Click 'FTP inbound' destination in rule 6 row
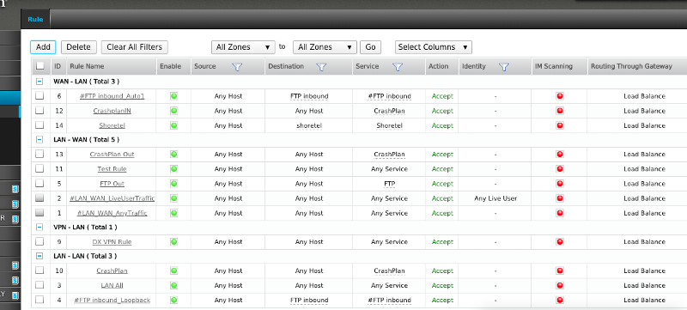687x310 pixels. click(309, 96)
